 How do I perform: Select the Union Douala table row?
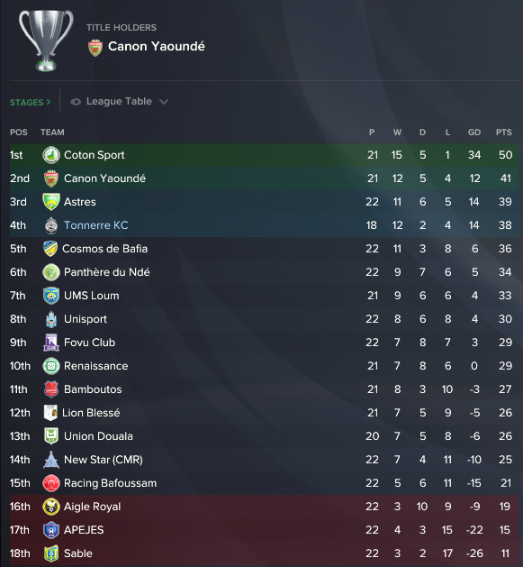(x=265, y=436)
